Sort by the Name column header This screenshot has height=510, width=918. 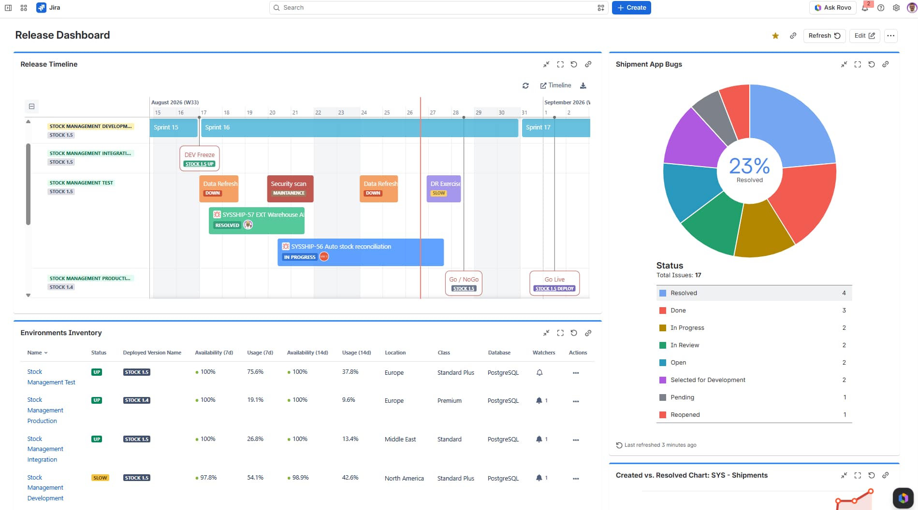coord(37,353)
